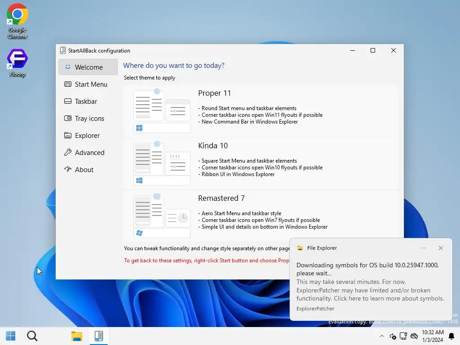Viewport: 460px width, 345px height.
Task: Apply the Remastered 7 theme thumbnail
Action: (162, 216)
